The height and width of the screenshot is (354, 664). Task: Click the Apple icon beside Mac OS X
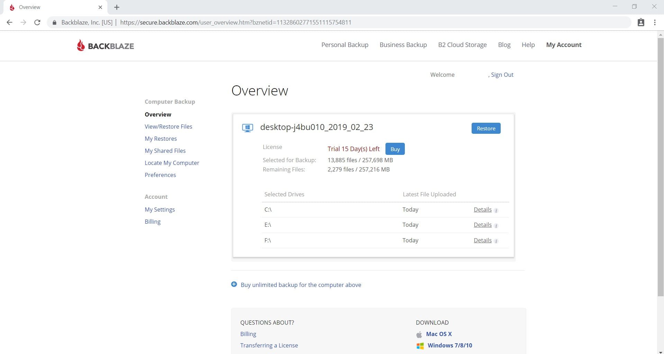tap(419, 334)
